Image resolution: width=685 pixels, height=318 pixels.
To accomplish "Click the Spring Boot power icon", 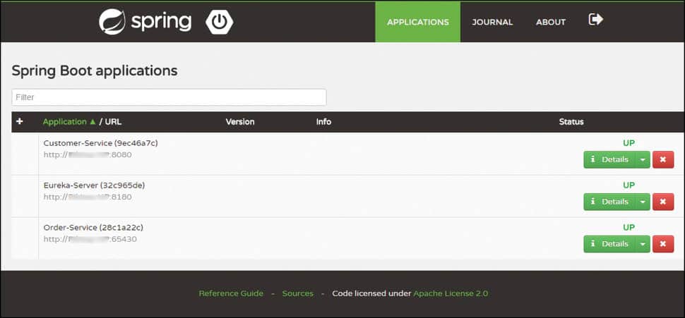I will coord(219,22).
